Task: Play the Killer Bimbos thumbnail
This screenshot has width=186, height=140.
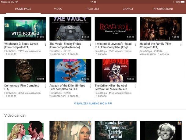Action: click(x=70, y=71)
